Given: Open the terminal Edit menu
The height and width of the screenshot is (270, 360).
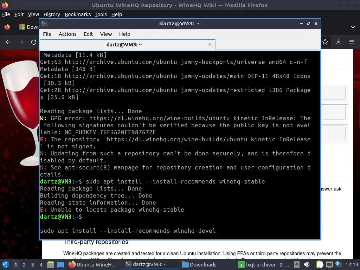Looking at the screenshot, I should tap(88, 34).
